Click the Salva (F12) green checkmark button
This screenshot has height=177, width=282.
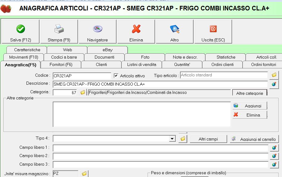click(20, 32)
